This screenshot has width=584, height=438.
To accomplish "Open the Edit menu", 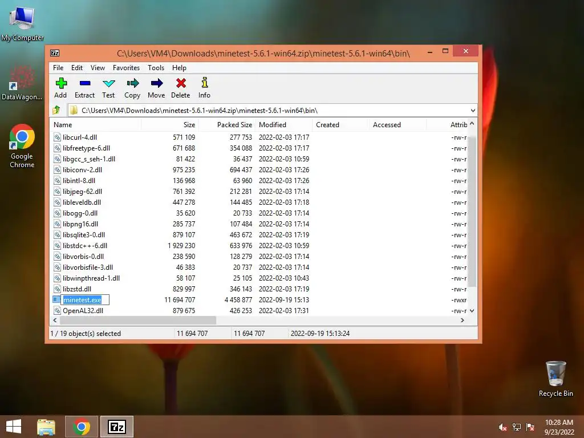I will (x=77, y=68).
